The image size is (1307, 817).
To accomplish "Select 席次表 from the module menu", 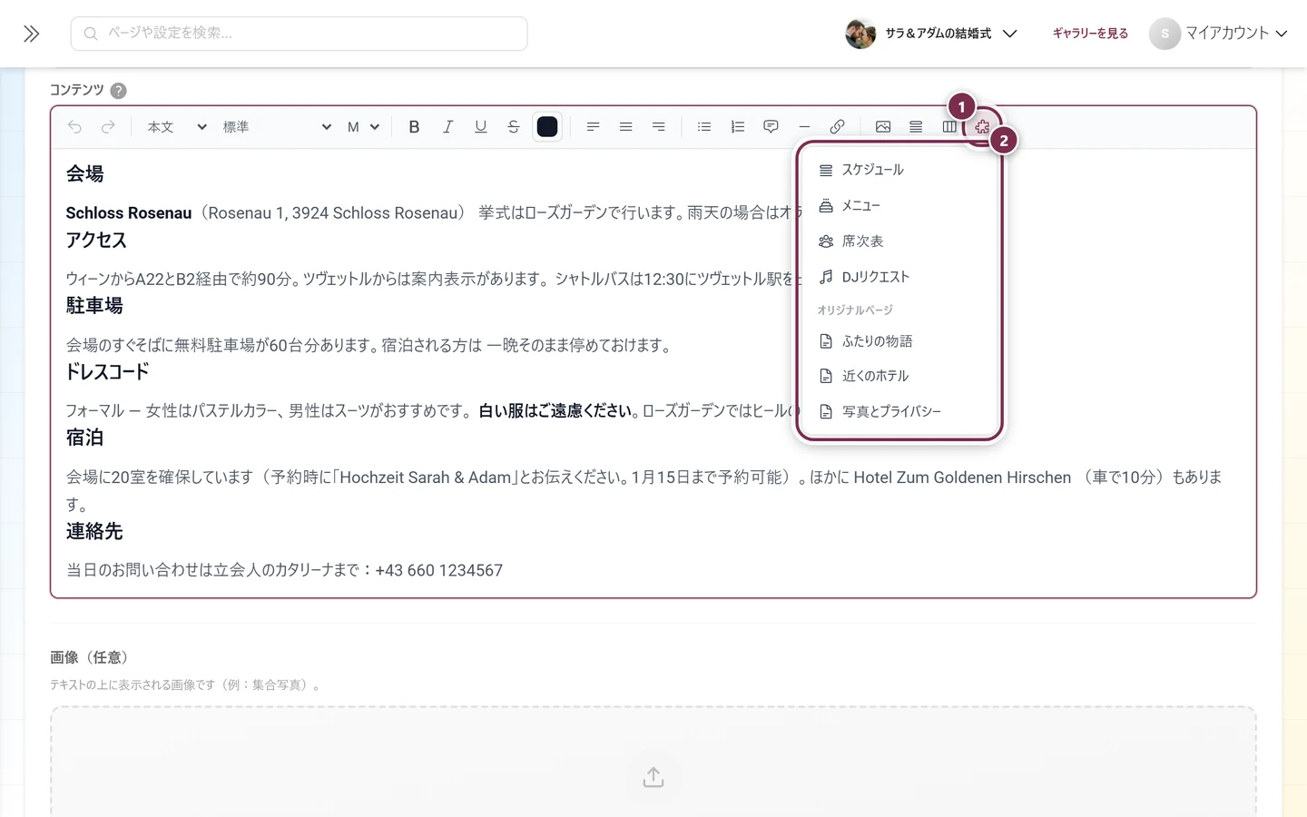I will pyautogui.click(x=899, y=241).
